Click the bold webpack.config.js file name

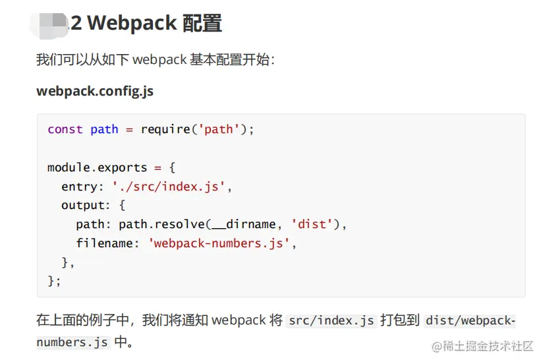(95, 91)
